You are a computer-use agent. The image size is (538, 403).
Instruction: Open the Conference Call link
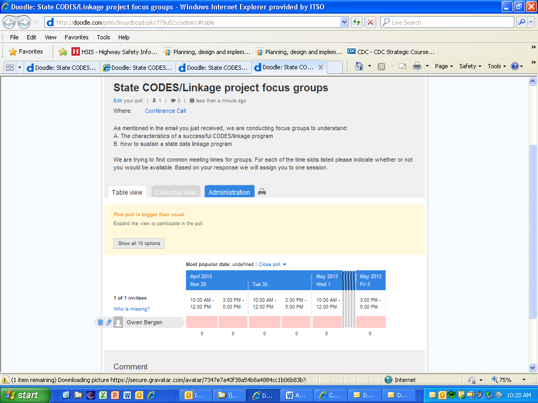click(165, 111)
